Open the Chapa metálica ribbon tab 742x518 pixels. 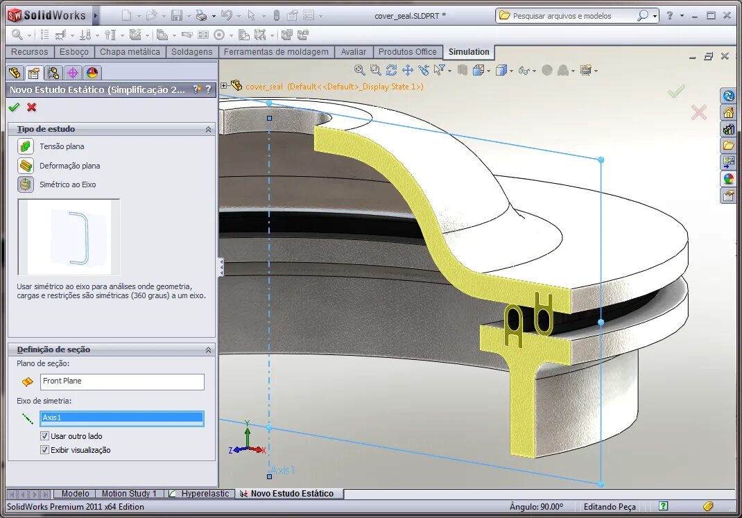(x=131, y=51)
